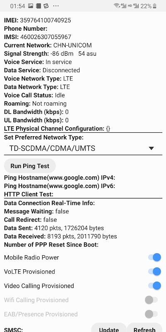This screenshot has width=166, height=332.
Task: Tap the Wi-Fi signal status icon
Action: tap(117, 6)
